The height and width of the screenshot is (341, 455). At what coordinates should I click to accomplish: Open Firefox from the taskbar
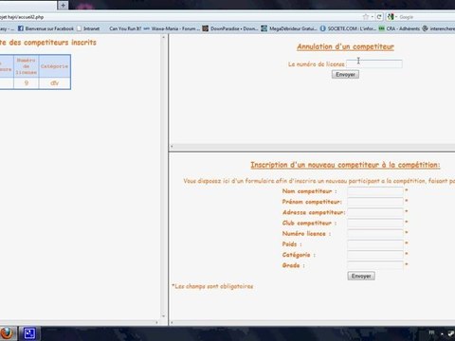pos(7,333)
